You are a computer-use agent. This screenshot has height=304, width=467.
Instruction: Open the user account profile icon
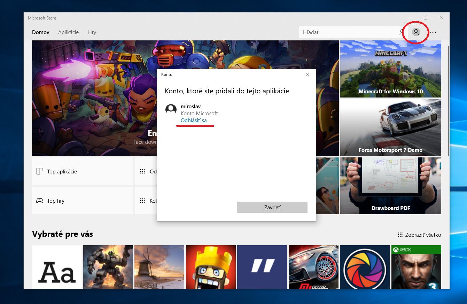click(416, 32)
